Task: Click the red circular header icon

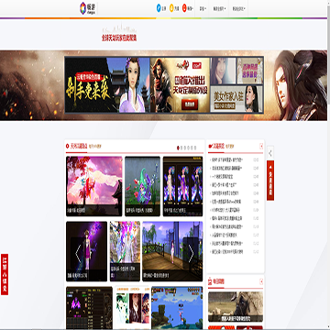Action: pyautogui.click(x=184, y=8)
